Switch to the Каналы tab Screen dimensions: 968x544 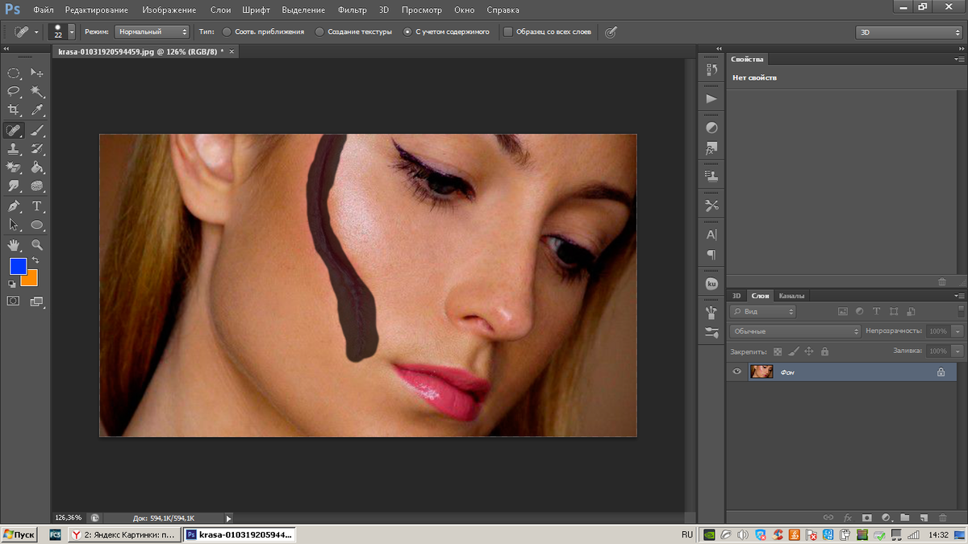791,296
